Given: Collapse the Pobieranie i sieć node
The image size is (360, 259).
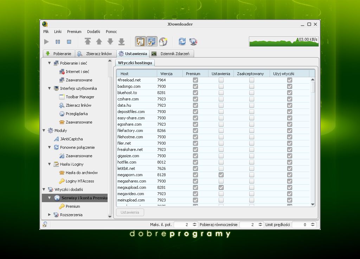Looking at the screenshot, I should click(x=49, y=63).
